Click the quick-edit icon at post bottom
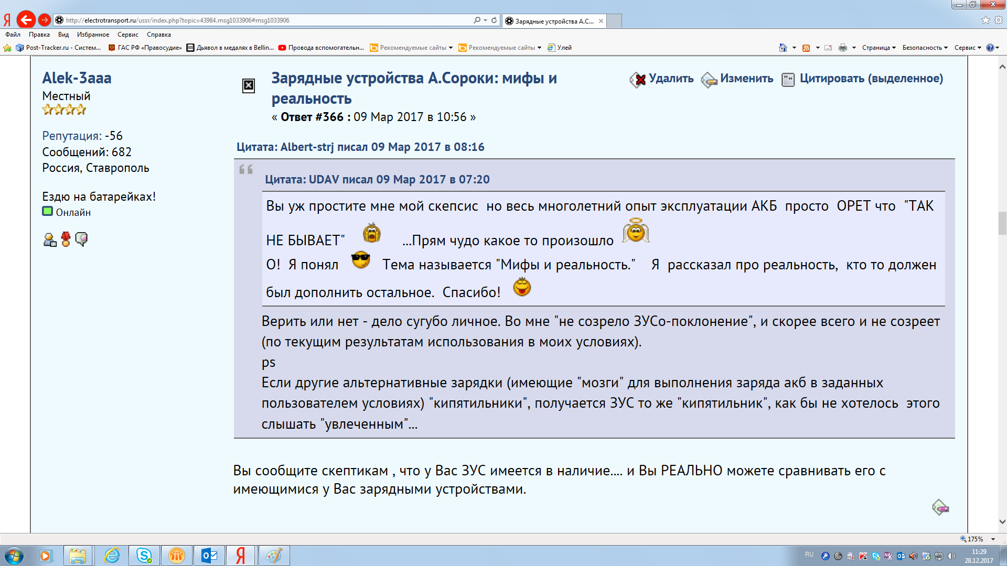 point(940,507)
